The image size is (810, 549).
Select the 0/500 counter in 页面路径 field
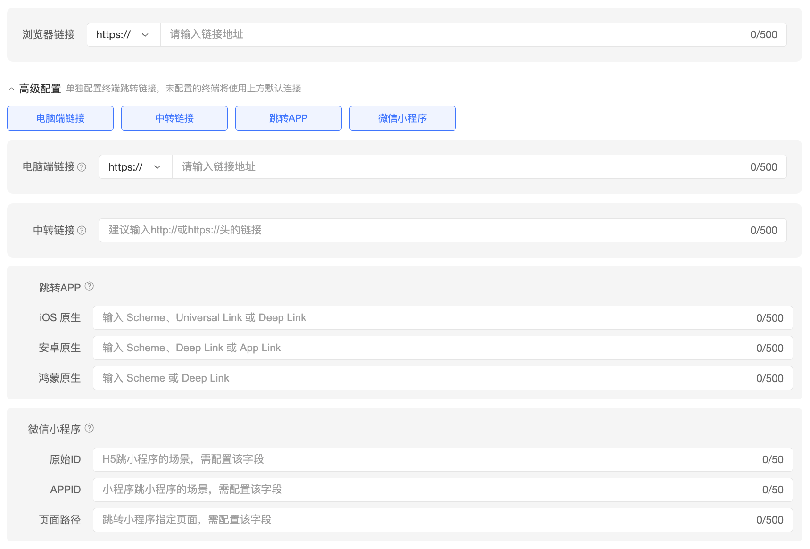click(770, 520)
